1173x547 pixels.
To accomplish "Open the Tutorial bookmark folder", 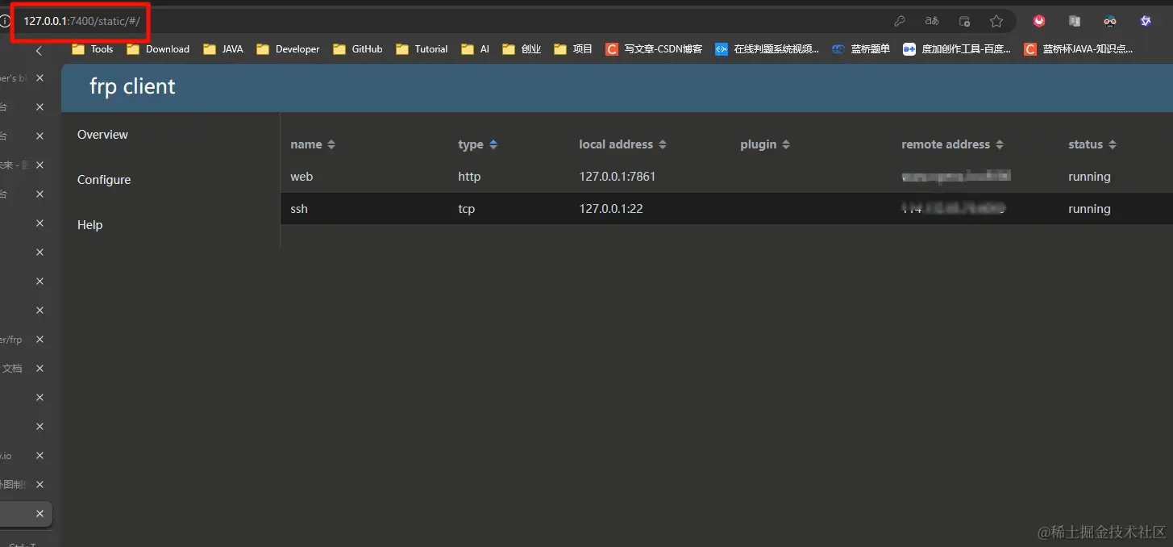I will pos(422,49).
